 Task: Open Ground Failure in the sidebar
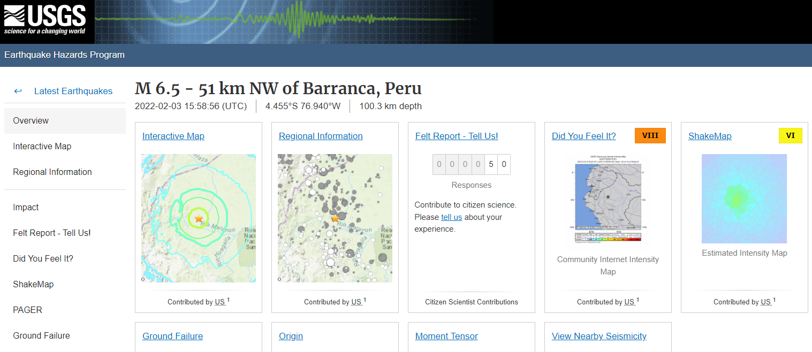coord(65,336)
